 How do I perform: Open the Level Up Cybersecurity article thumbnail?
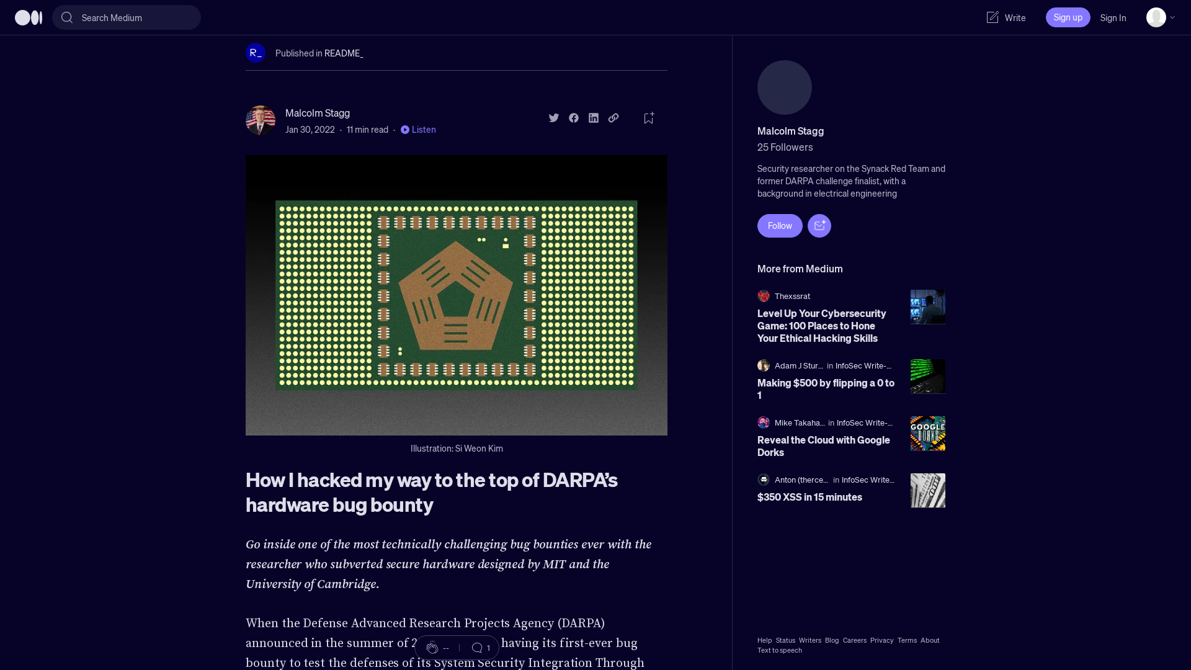click(928, 307)
